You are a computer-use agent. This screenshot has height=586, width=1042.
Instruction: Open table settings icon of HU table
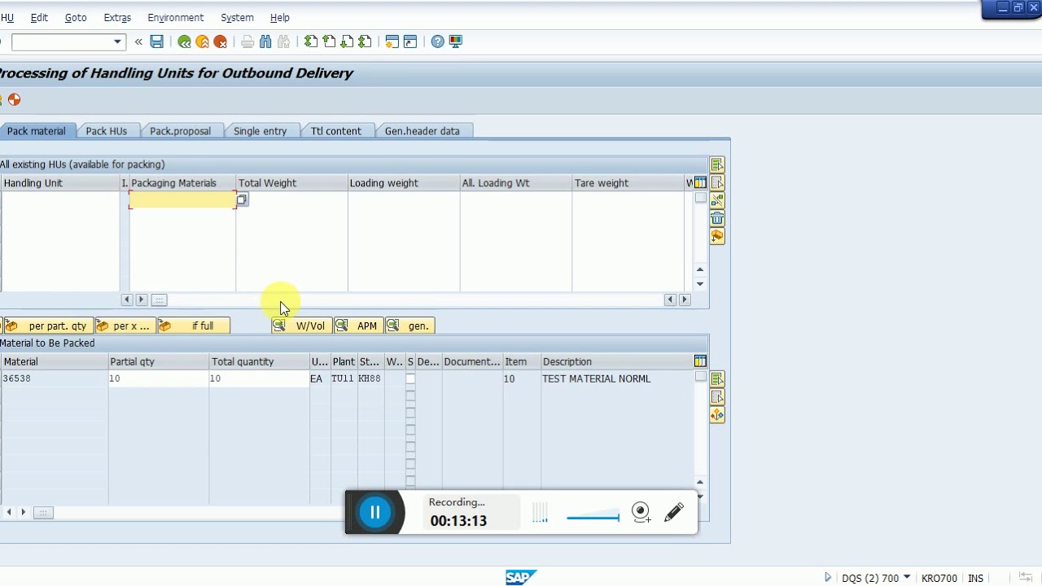tap(700, 183)
